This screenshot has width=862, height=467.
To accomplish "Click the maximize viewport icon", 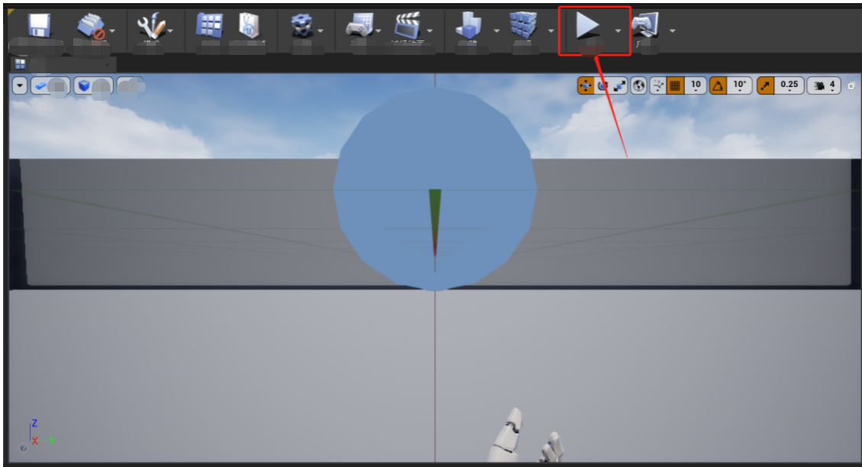I will 851,85.
